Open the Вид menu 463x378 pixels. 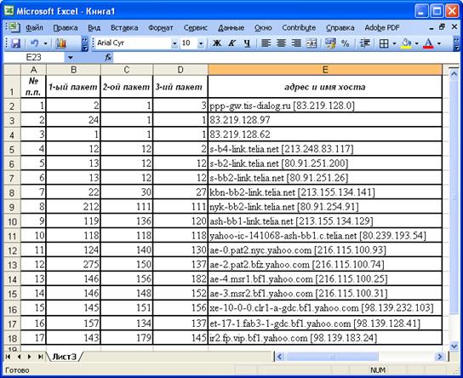pyautogui.click(x=94, y=28)
